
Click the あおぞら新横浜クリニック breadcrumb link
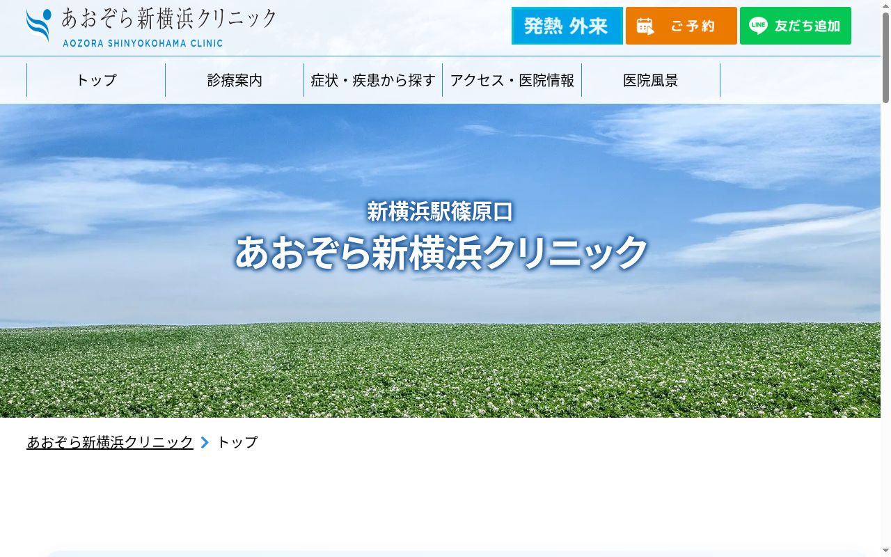(110, 442)
